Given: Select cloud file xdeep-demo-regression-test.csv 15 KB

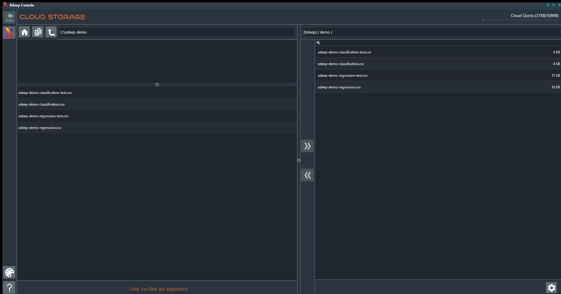Looking at the screenshot, I should point(438,75).
